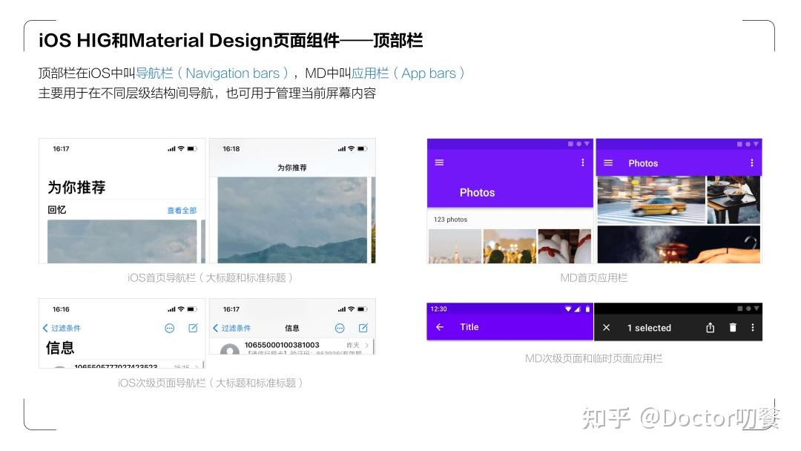The height and width of the screenshot is (451, 801).
Task: Open the hamburger menu on the Photos app bar
Action: [x=439, y=162]
